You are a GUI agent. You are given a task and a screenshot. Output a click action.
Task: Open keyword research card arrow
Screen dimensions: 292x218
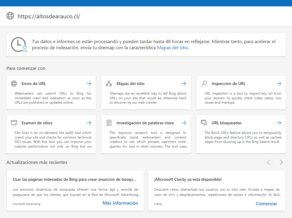click(x=184, y=123)
